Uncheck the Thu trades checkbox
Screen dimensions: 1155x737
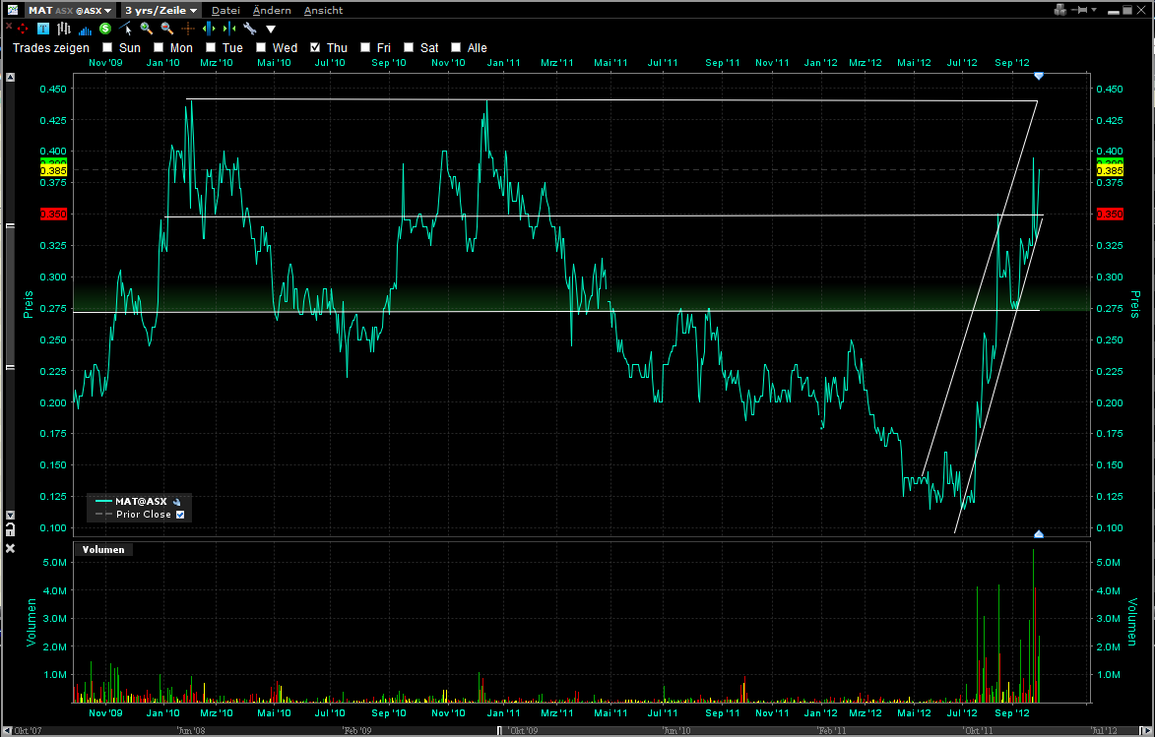tap(315, 47)
